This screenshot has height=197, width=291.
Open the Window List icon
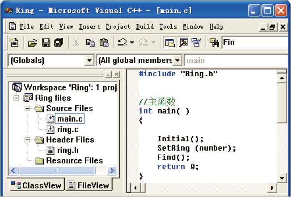[196, 42]
